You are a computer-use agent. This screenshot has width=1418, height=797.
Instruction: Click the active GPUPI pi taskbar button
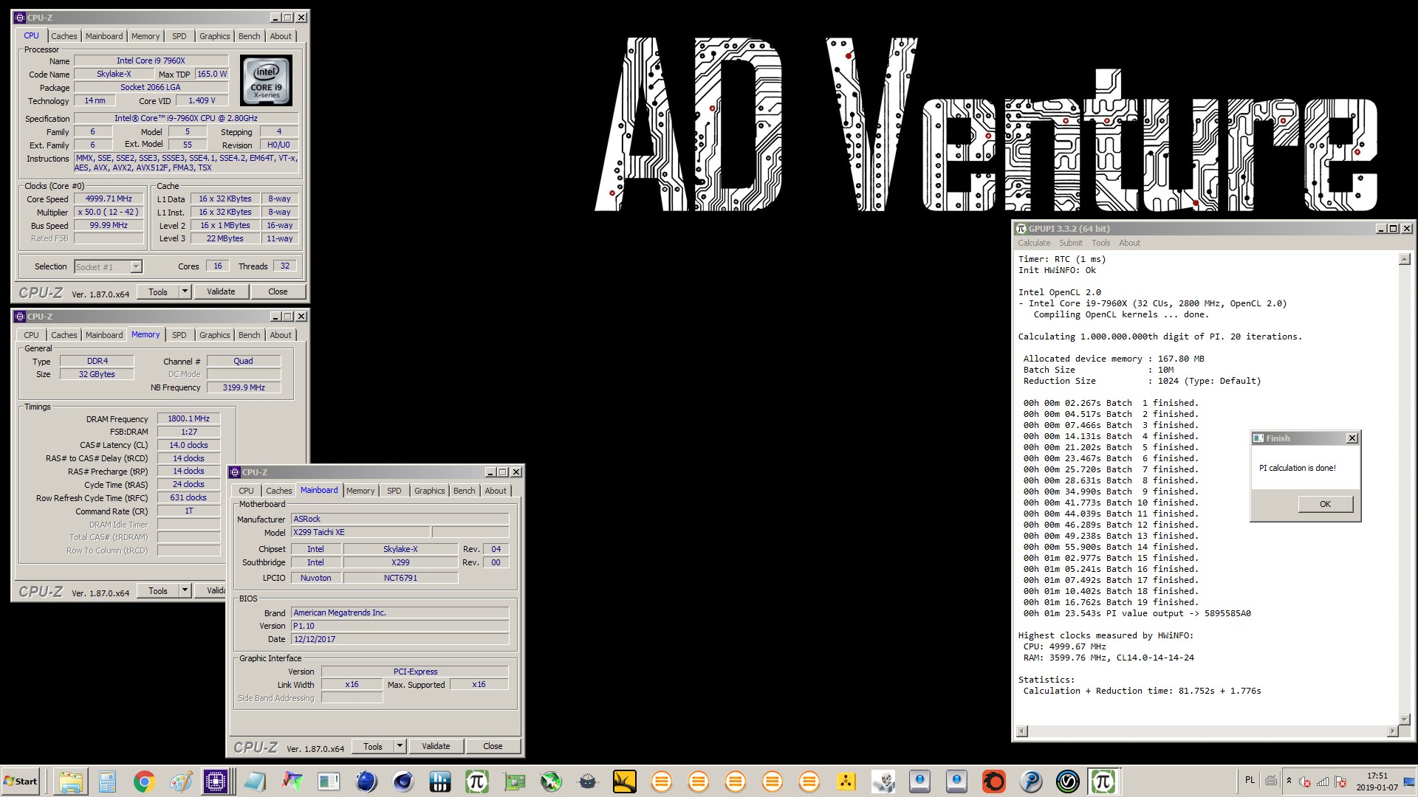(1103, 782)
